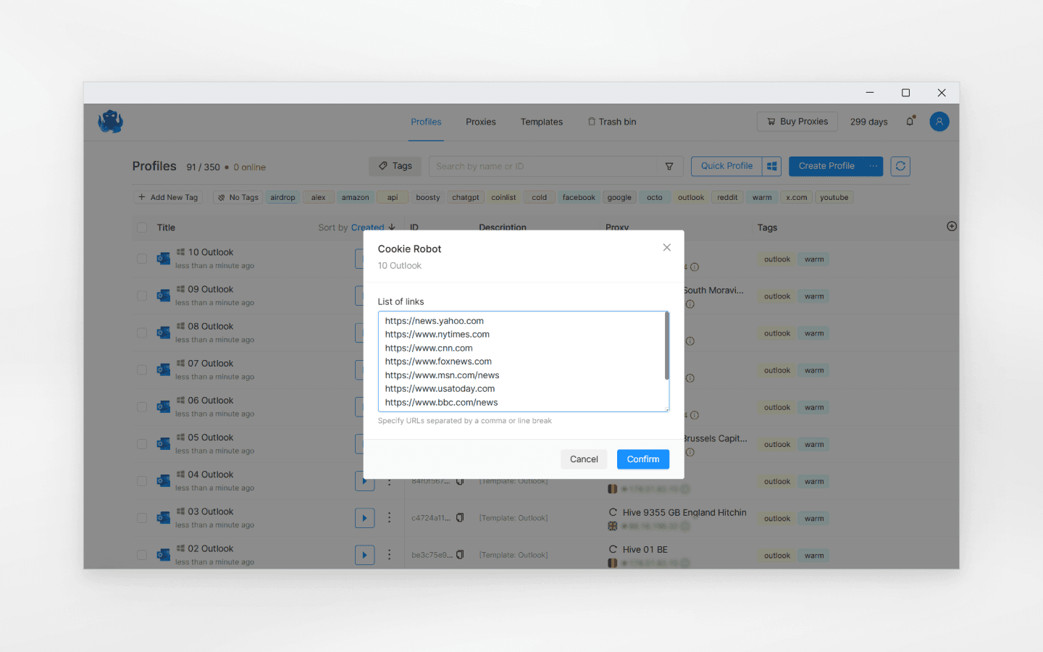The height and width of the screenshot is (652, 1043).
Task: Start profile 03 Outlook with its play button
Action: pyautogui.click(x=364, y=517)
